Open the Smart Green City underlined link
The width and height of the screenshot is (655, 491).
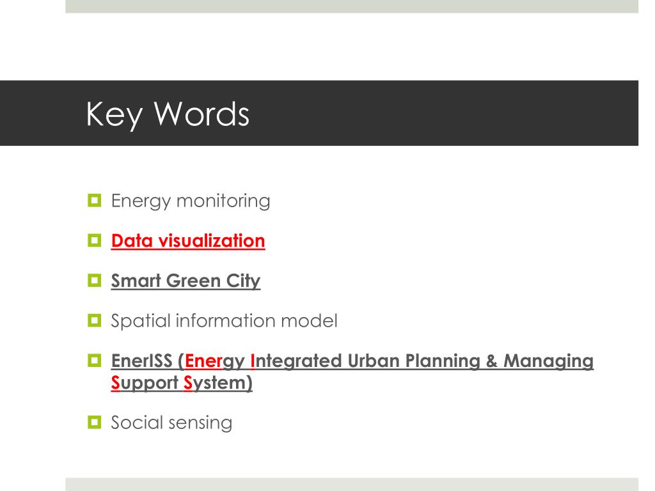(x=185, y=281)
